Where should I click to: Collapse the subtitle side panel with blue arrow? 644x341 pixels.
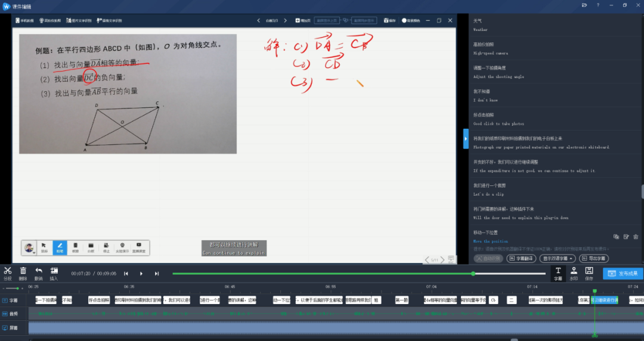point(466,138)
